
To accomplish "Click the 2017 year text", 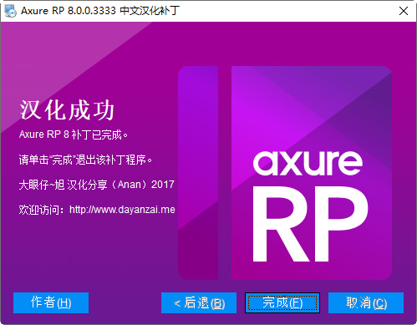I will pos(163,185).
